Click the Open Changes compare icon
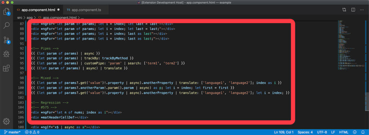 point(344,10)
